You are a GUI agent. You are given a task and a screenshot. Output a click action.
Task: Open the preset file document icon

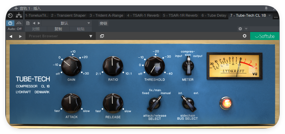pos(28,23)
